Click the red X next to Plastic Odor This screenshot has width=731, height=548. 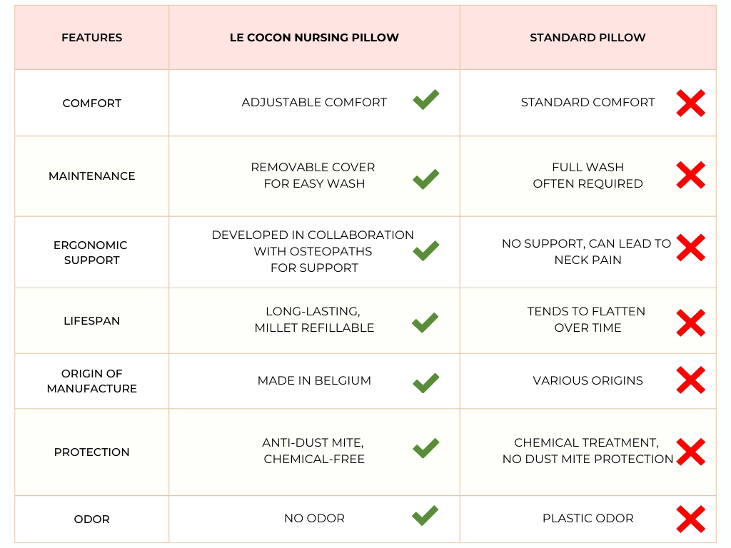point(690,519)
